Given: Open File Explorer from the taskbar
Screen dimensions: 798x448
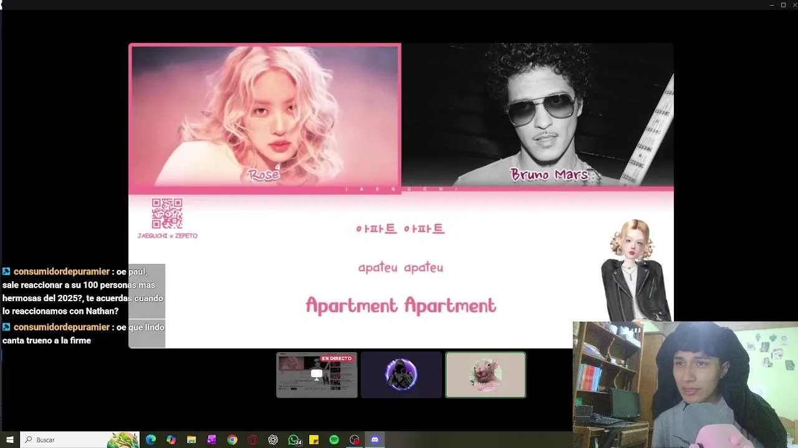Looking at the screenshot, I should pos(191,440).
